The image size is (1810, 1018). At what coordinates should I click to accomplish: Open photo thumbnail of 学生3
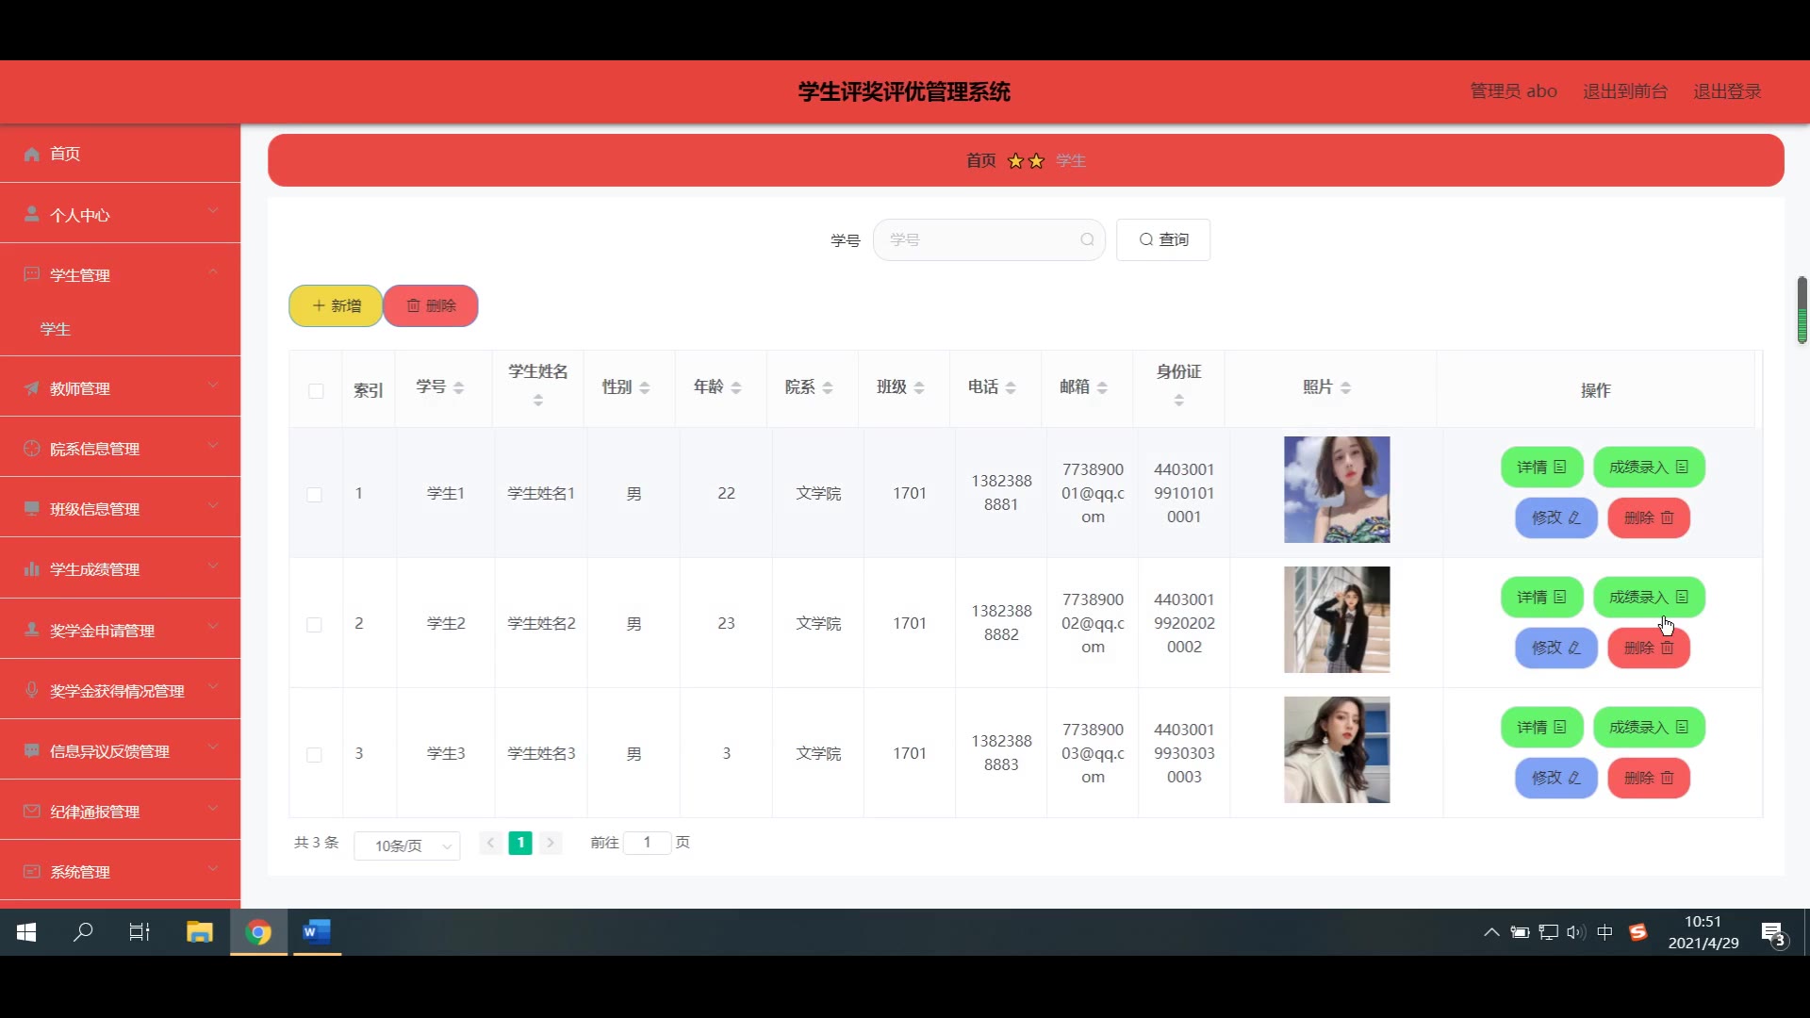pyautogui.click(x=1337, y=749)
